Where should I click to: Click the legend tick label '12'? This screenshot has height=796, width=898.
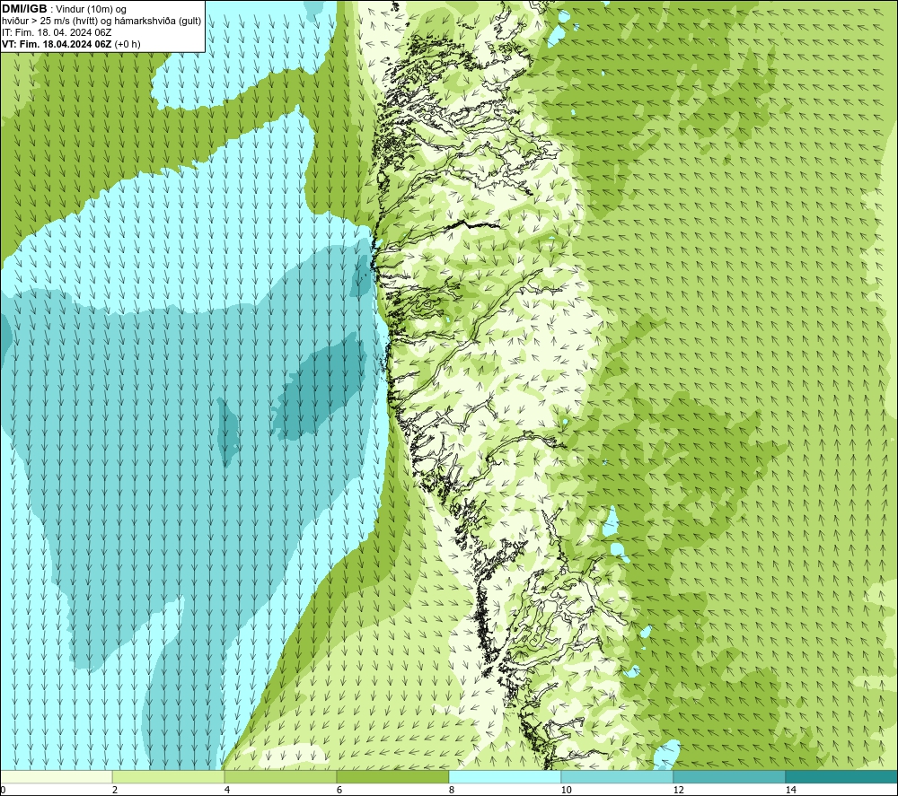pos(678,790)
